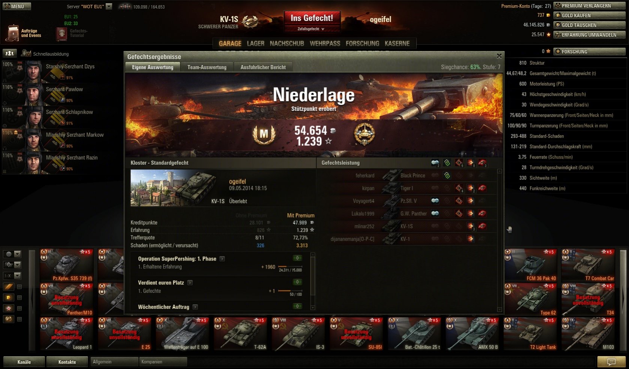Tick the checkbox beside the red star filter
The width and height of the screenshot is (629, 369).
[19, 308]
